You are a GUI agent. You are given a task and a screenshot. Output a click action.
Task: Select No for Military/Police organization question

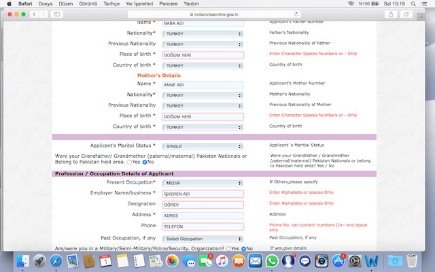243,249
